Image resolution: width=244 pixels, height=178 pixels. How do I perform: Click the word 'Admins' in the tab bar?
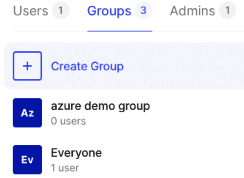pyautogui.click(x=192, y=11)
